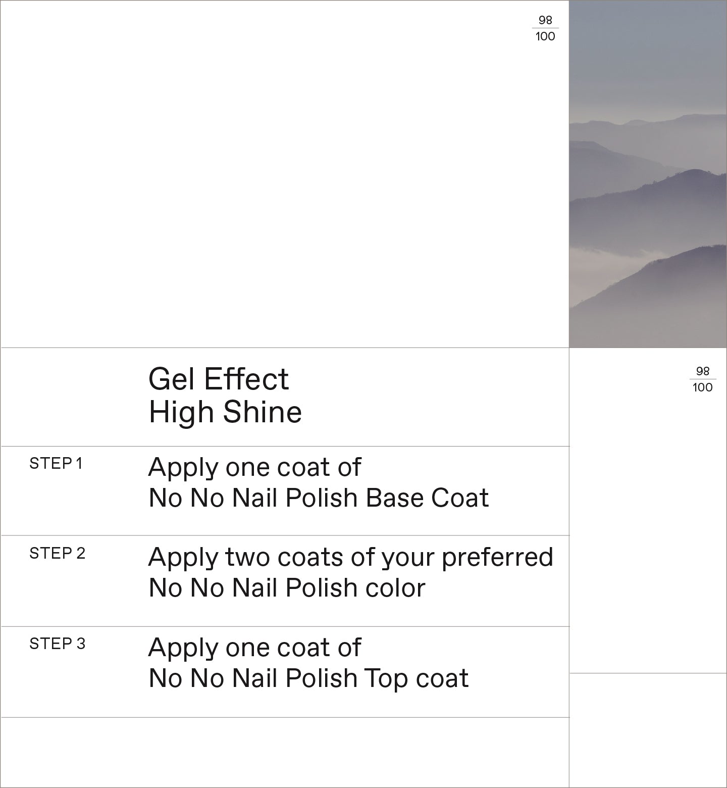Click the "High Shine" heading line

pos(225,412)
